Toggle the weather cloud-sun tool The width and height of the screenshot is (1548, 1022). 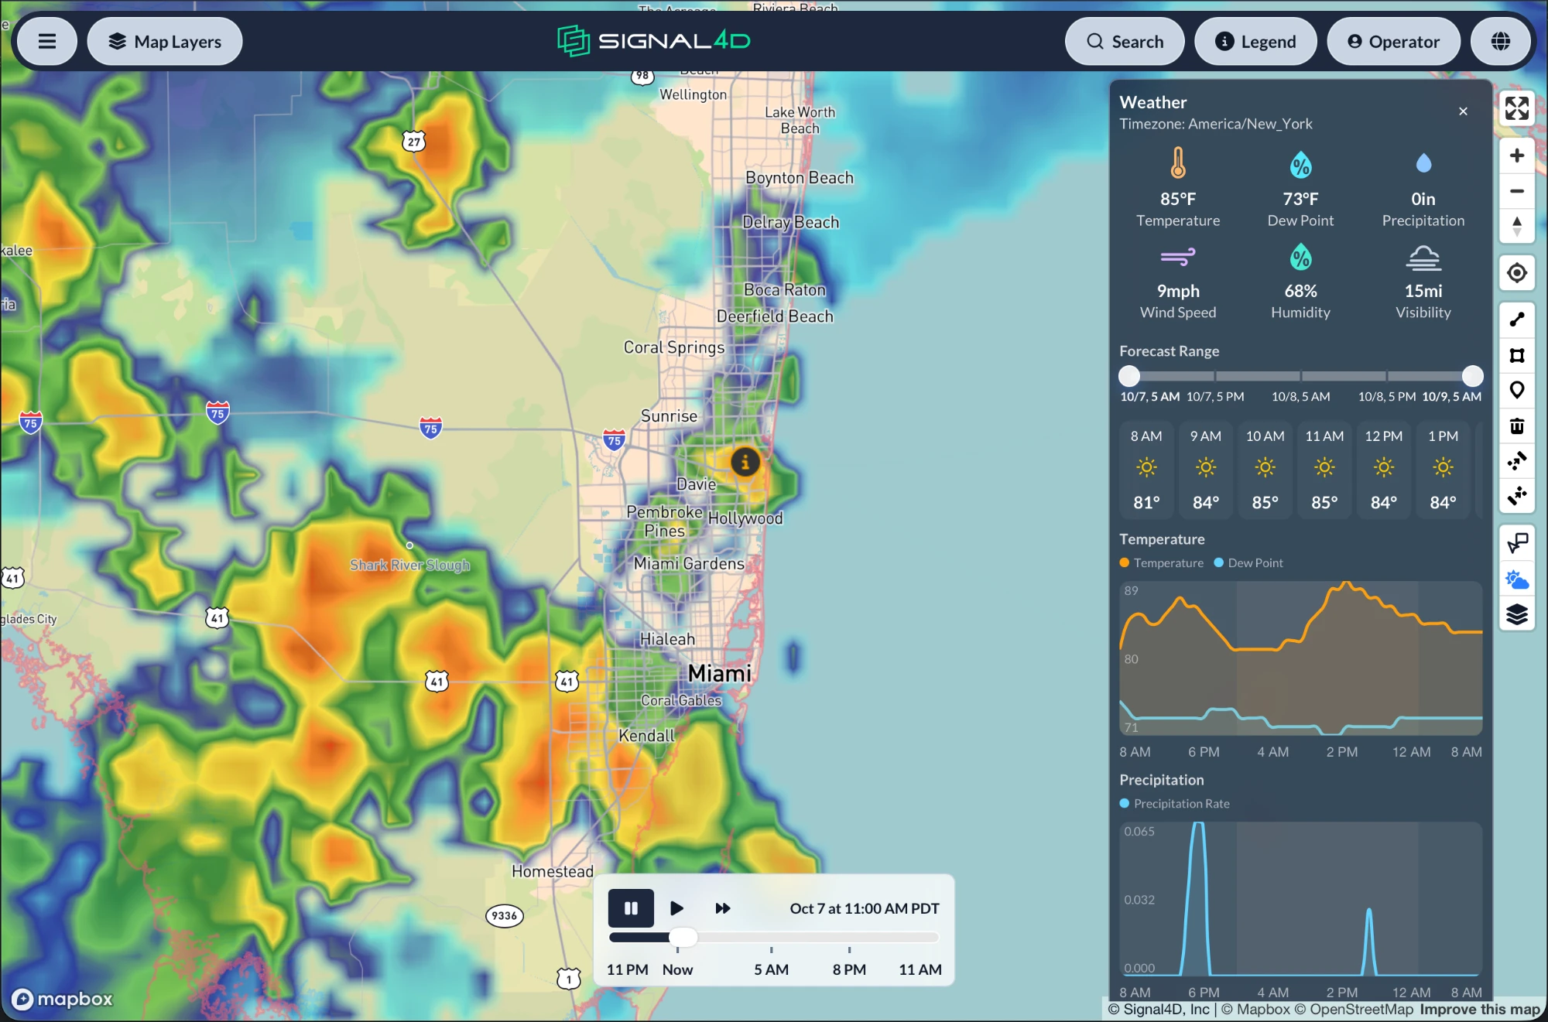tap(1517, 579)
